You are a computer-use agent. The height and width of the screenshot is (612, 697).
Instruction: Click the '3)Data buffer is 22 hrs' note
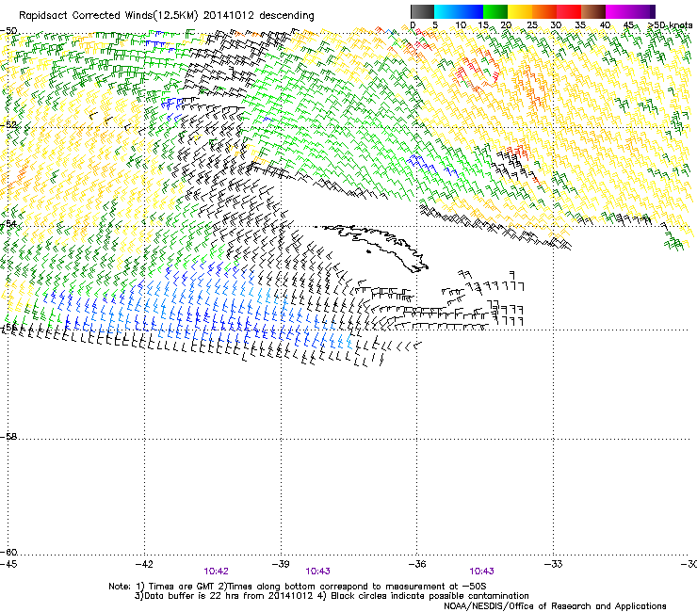pyautogui.click(x=185, y=596)
